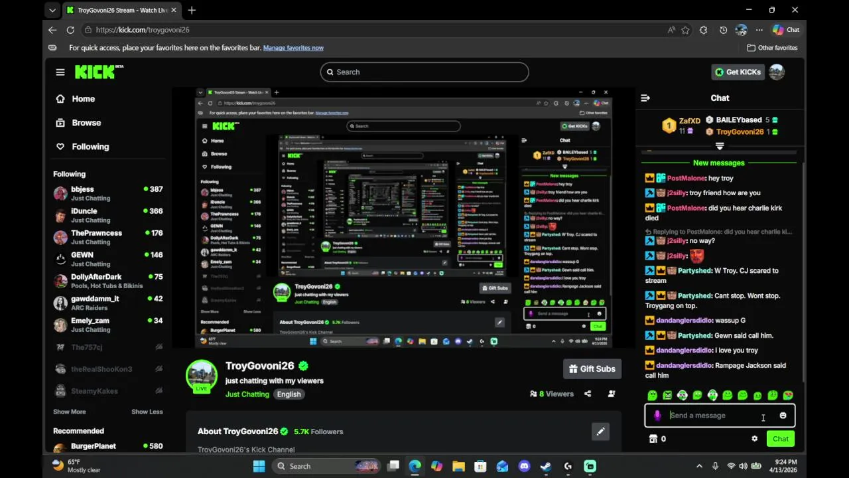Click the first green quick emote

pos(653,396)
